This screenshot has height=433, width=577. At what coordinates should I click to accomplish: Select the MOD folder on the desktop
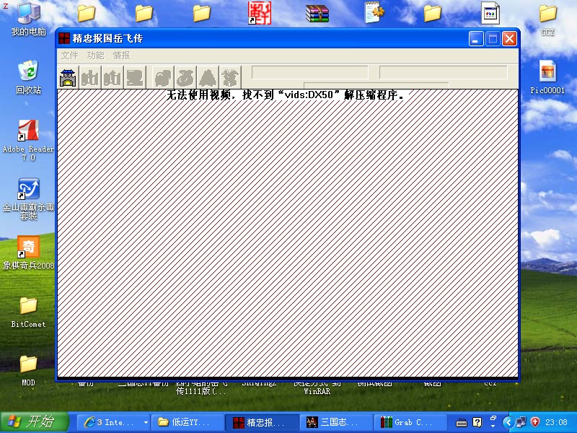(x=28, y=370)
